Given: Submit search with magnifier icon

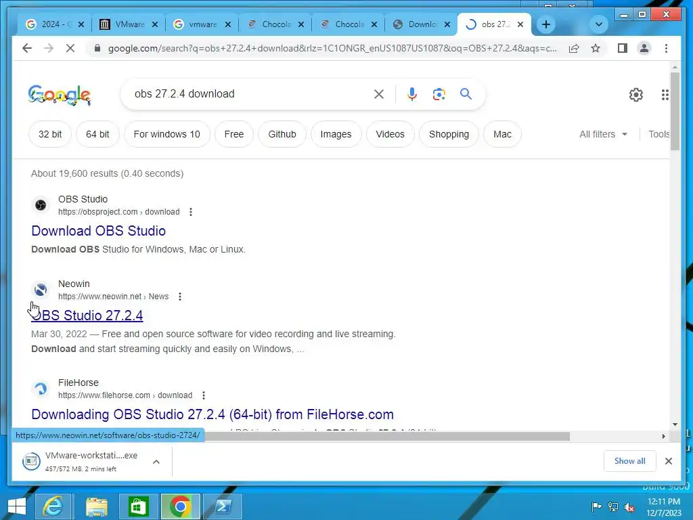Looking at the screenshot, I should 466,93.
